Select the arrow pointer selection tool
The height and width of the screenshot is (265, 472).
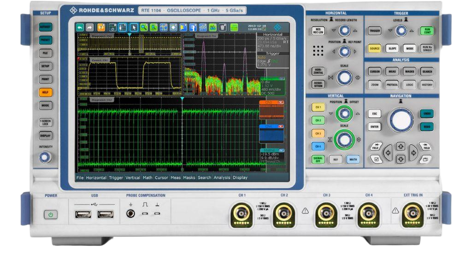134,28
